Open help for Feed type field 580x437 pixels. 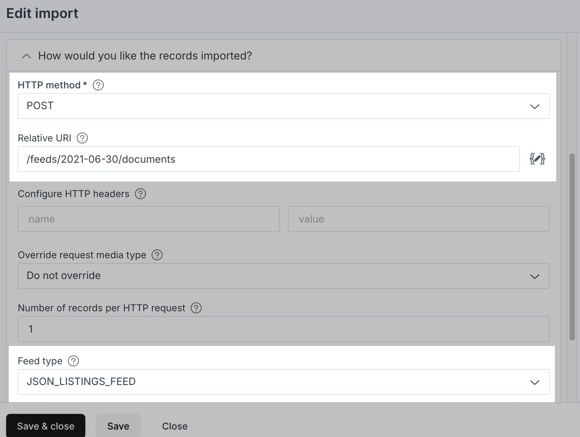coord(73,361)
